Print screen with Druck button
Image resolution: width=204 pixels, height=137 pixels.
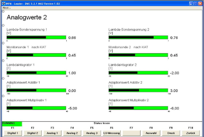(171, 133)
